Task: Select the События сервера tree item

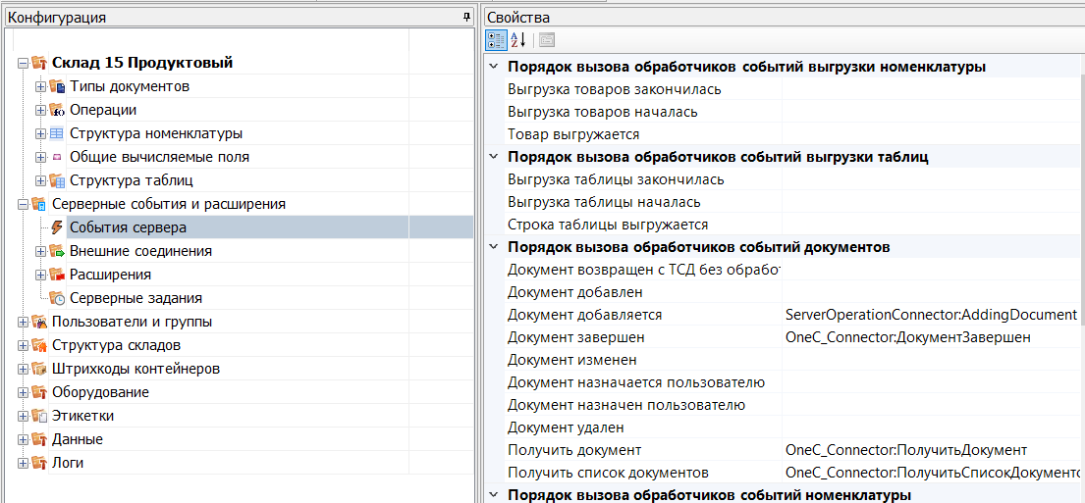Action: pos(128,227)
